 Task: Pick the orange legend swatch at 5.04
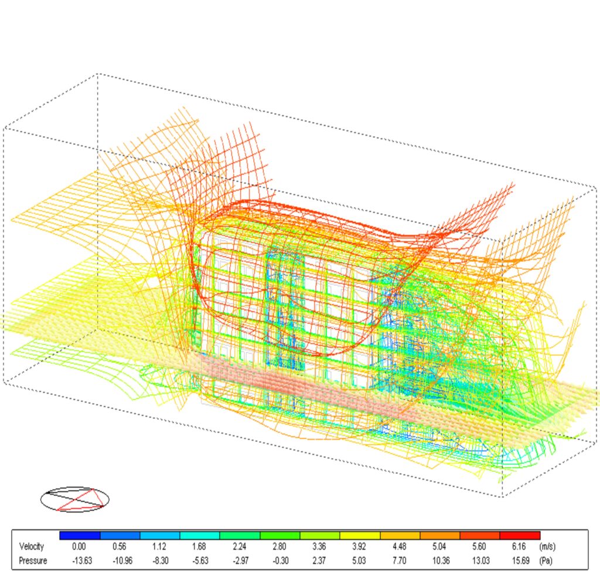point(440,535)
